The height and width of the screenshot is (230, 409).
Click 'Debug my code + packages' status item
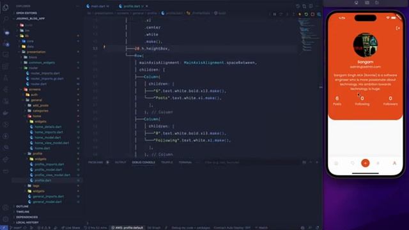[x=190, y=227]
